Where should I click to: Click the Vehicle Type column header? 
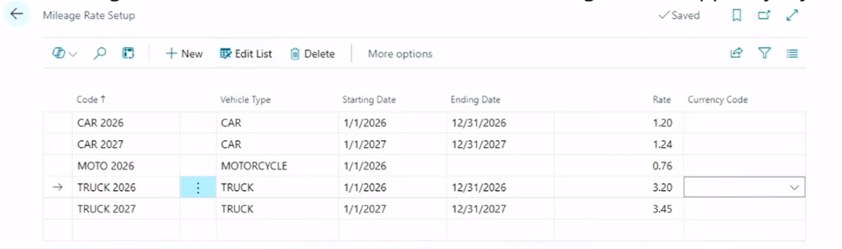pyautogui.click(x=245, y=100)
